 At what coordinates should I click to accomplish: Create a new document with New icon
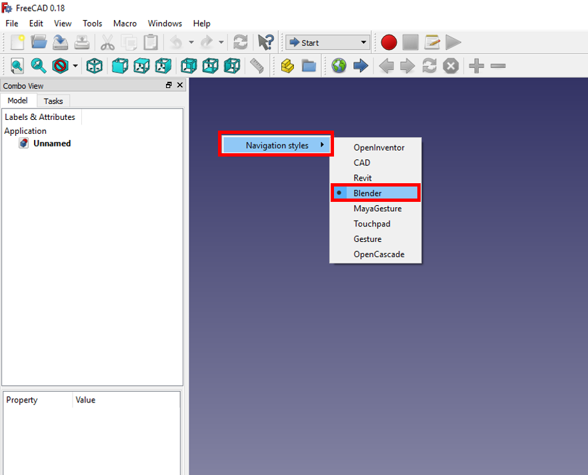click(17, 43)
